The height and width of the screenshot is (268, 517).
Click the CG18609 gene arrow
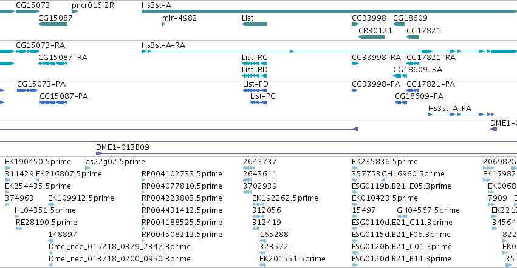(399, 24)
